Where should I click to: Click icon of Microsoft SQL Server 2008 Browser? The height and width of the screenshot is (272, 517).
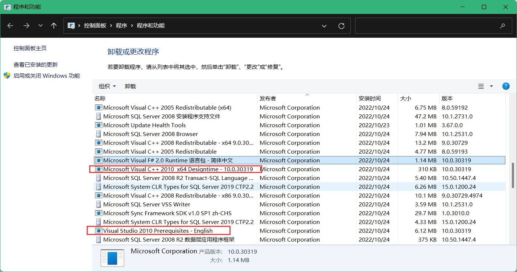point(98,134)
